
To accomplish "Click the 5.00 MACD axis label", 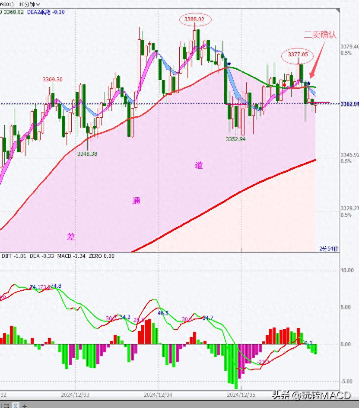I will pos(346,307).
